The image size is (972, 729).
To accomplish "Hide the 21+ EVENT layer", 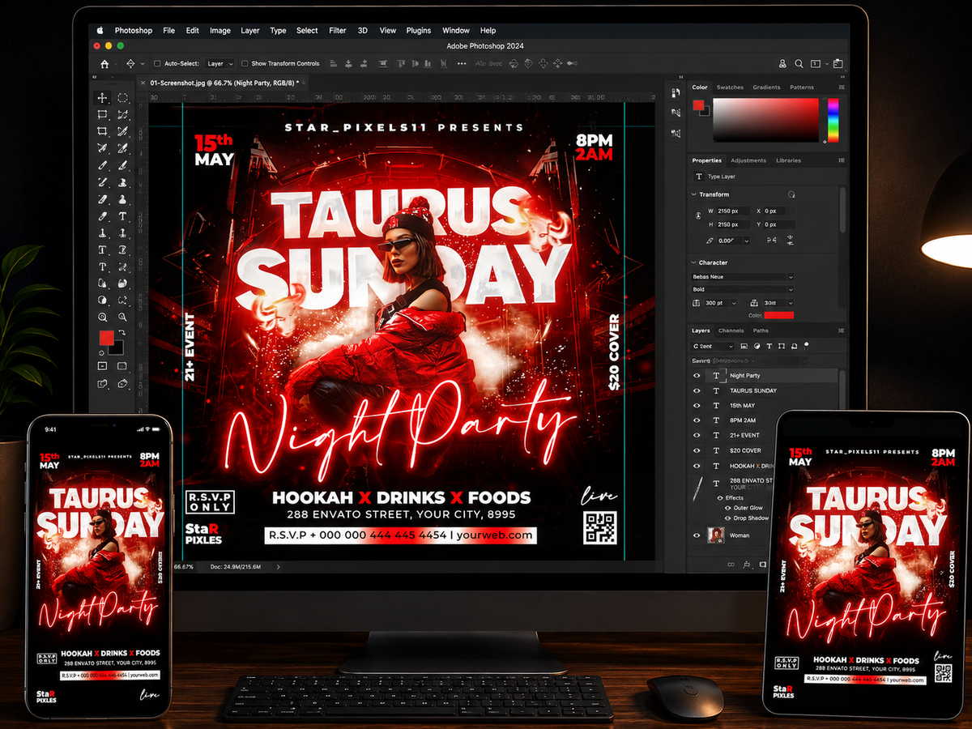I will tap(697, 436).
